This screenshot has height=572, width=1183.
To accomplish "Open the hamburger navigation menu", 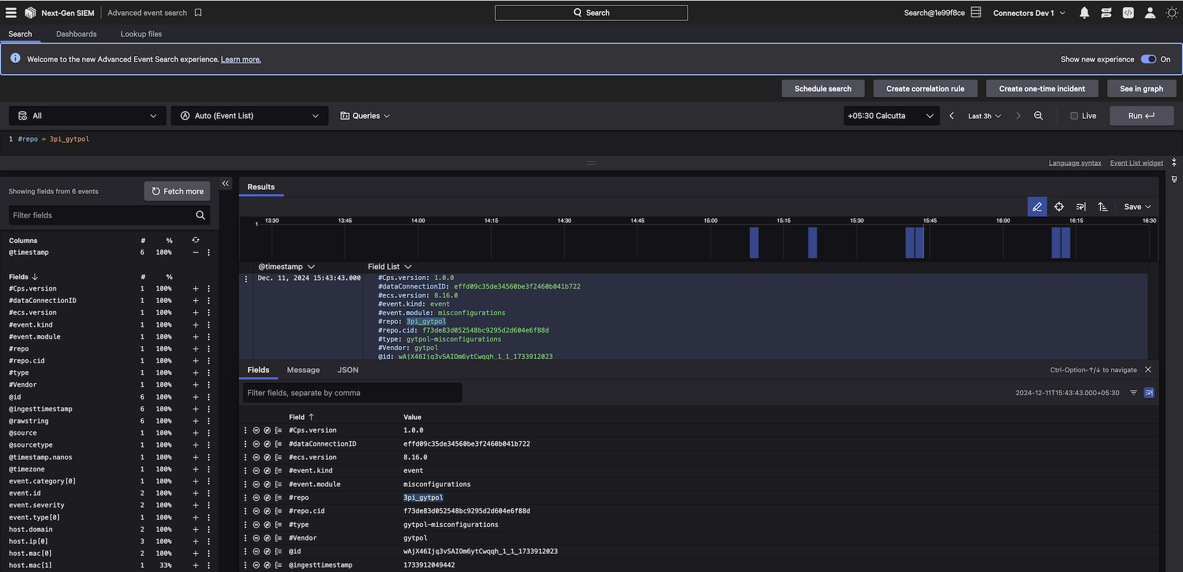I will (x=11, y=13).
